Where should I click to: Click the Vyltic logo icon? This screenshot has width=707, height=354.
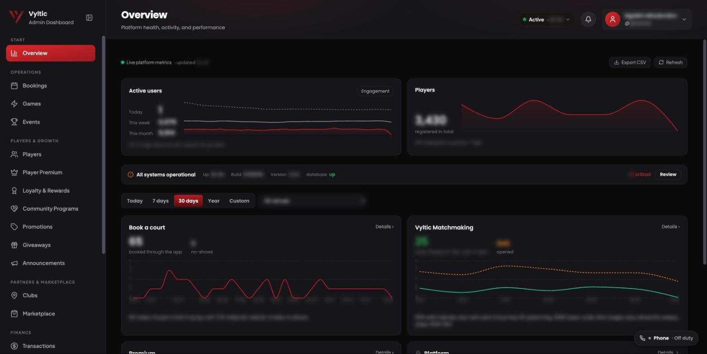point(16,17)
